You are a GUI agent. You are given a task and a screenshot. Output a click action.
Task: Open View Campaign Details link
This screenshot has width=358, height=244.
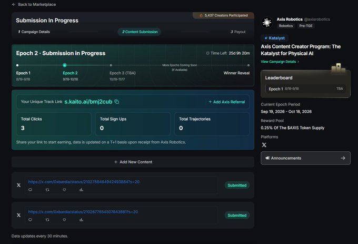click(279, 62)
